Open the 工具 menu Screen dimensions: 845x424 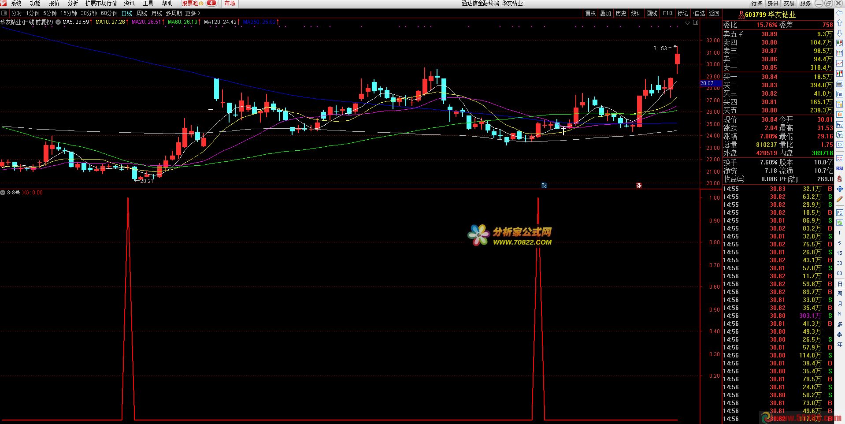pyautogui.click(x=148, y=4)
